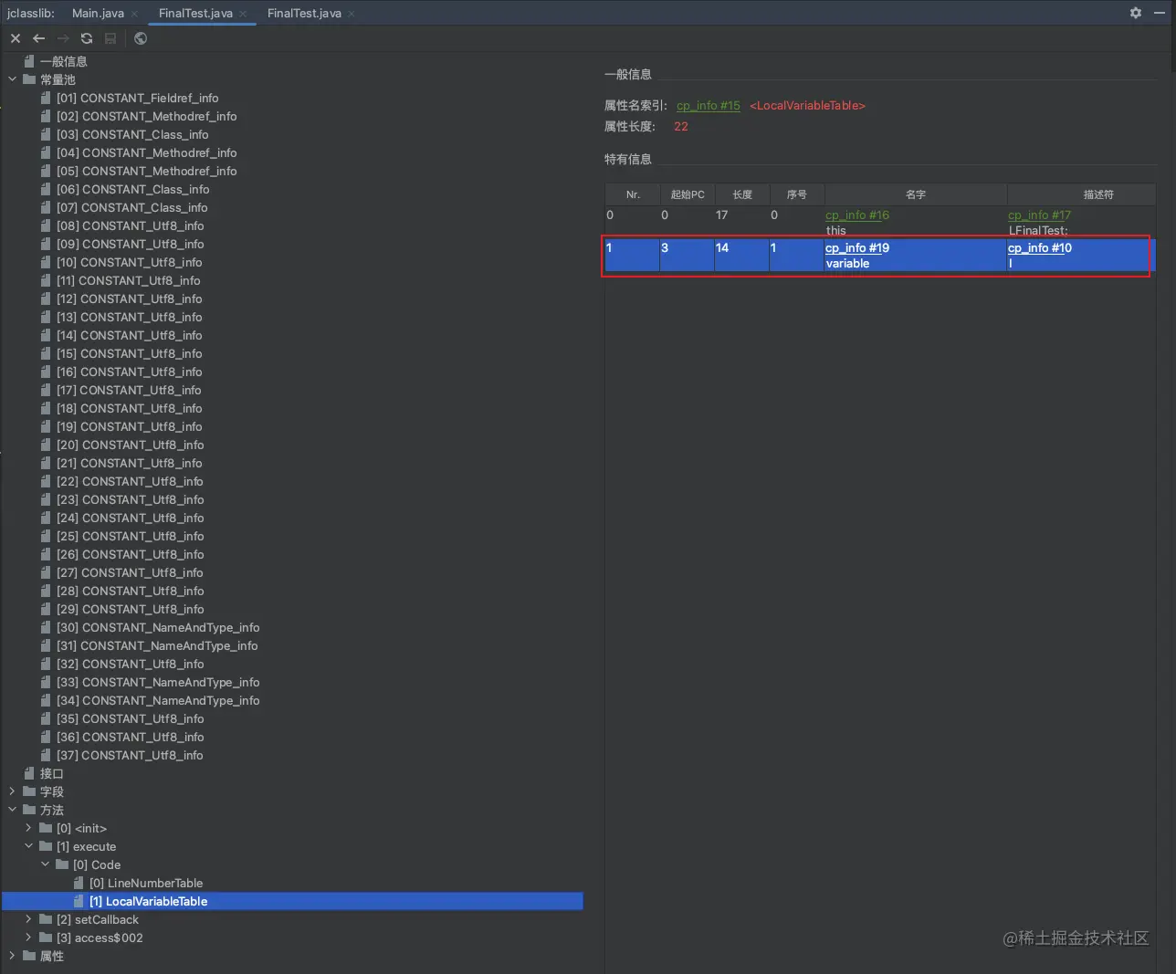This screenshot has height=974, width=1176.
Task: Click the 起始PC column header
Action: [688, 194]
